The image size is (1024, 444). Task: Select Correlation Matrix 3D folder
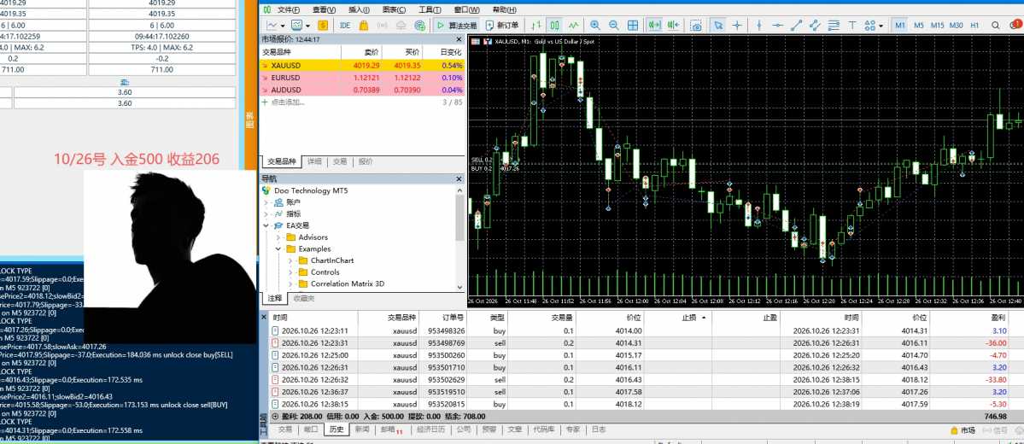(348, 284)
